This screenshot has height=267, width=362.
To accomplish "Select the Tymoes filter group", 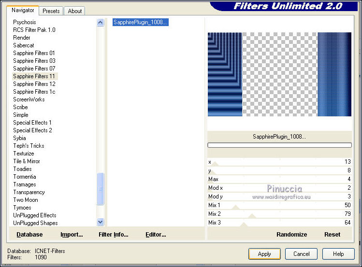I will [x=22, y=208].
